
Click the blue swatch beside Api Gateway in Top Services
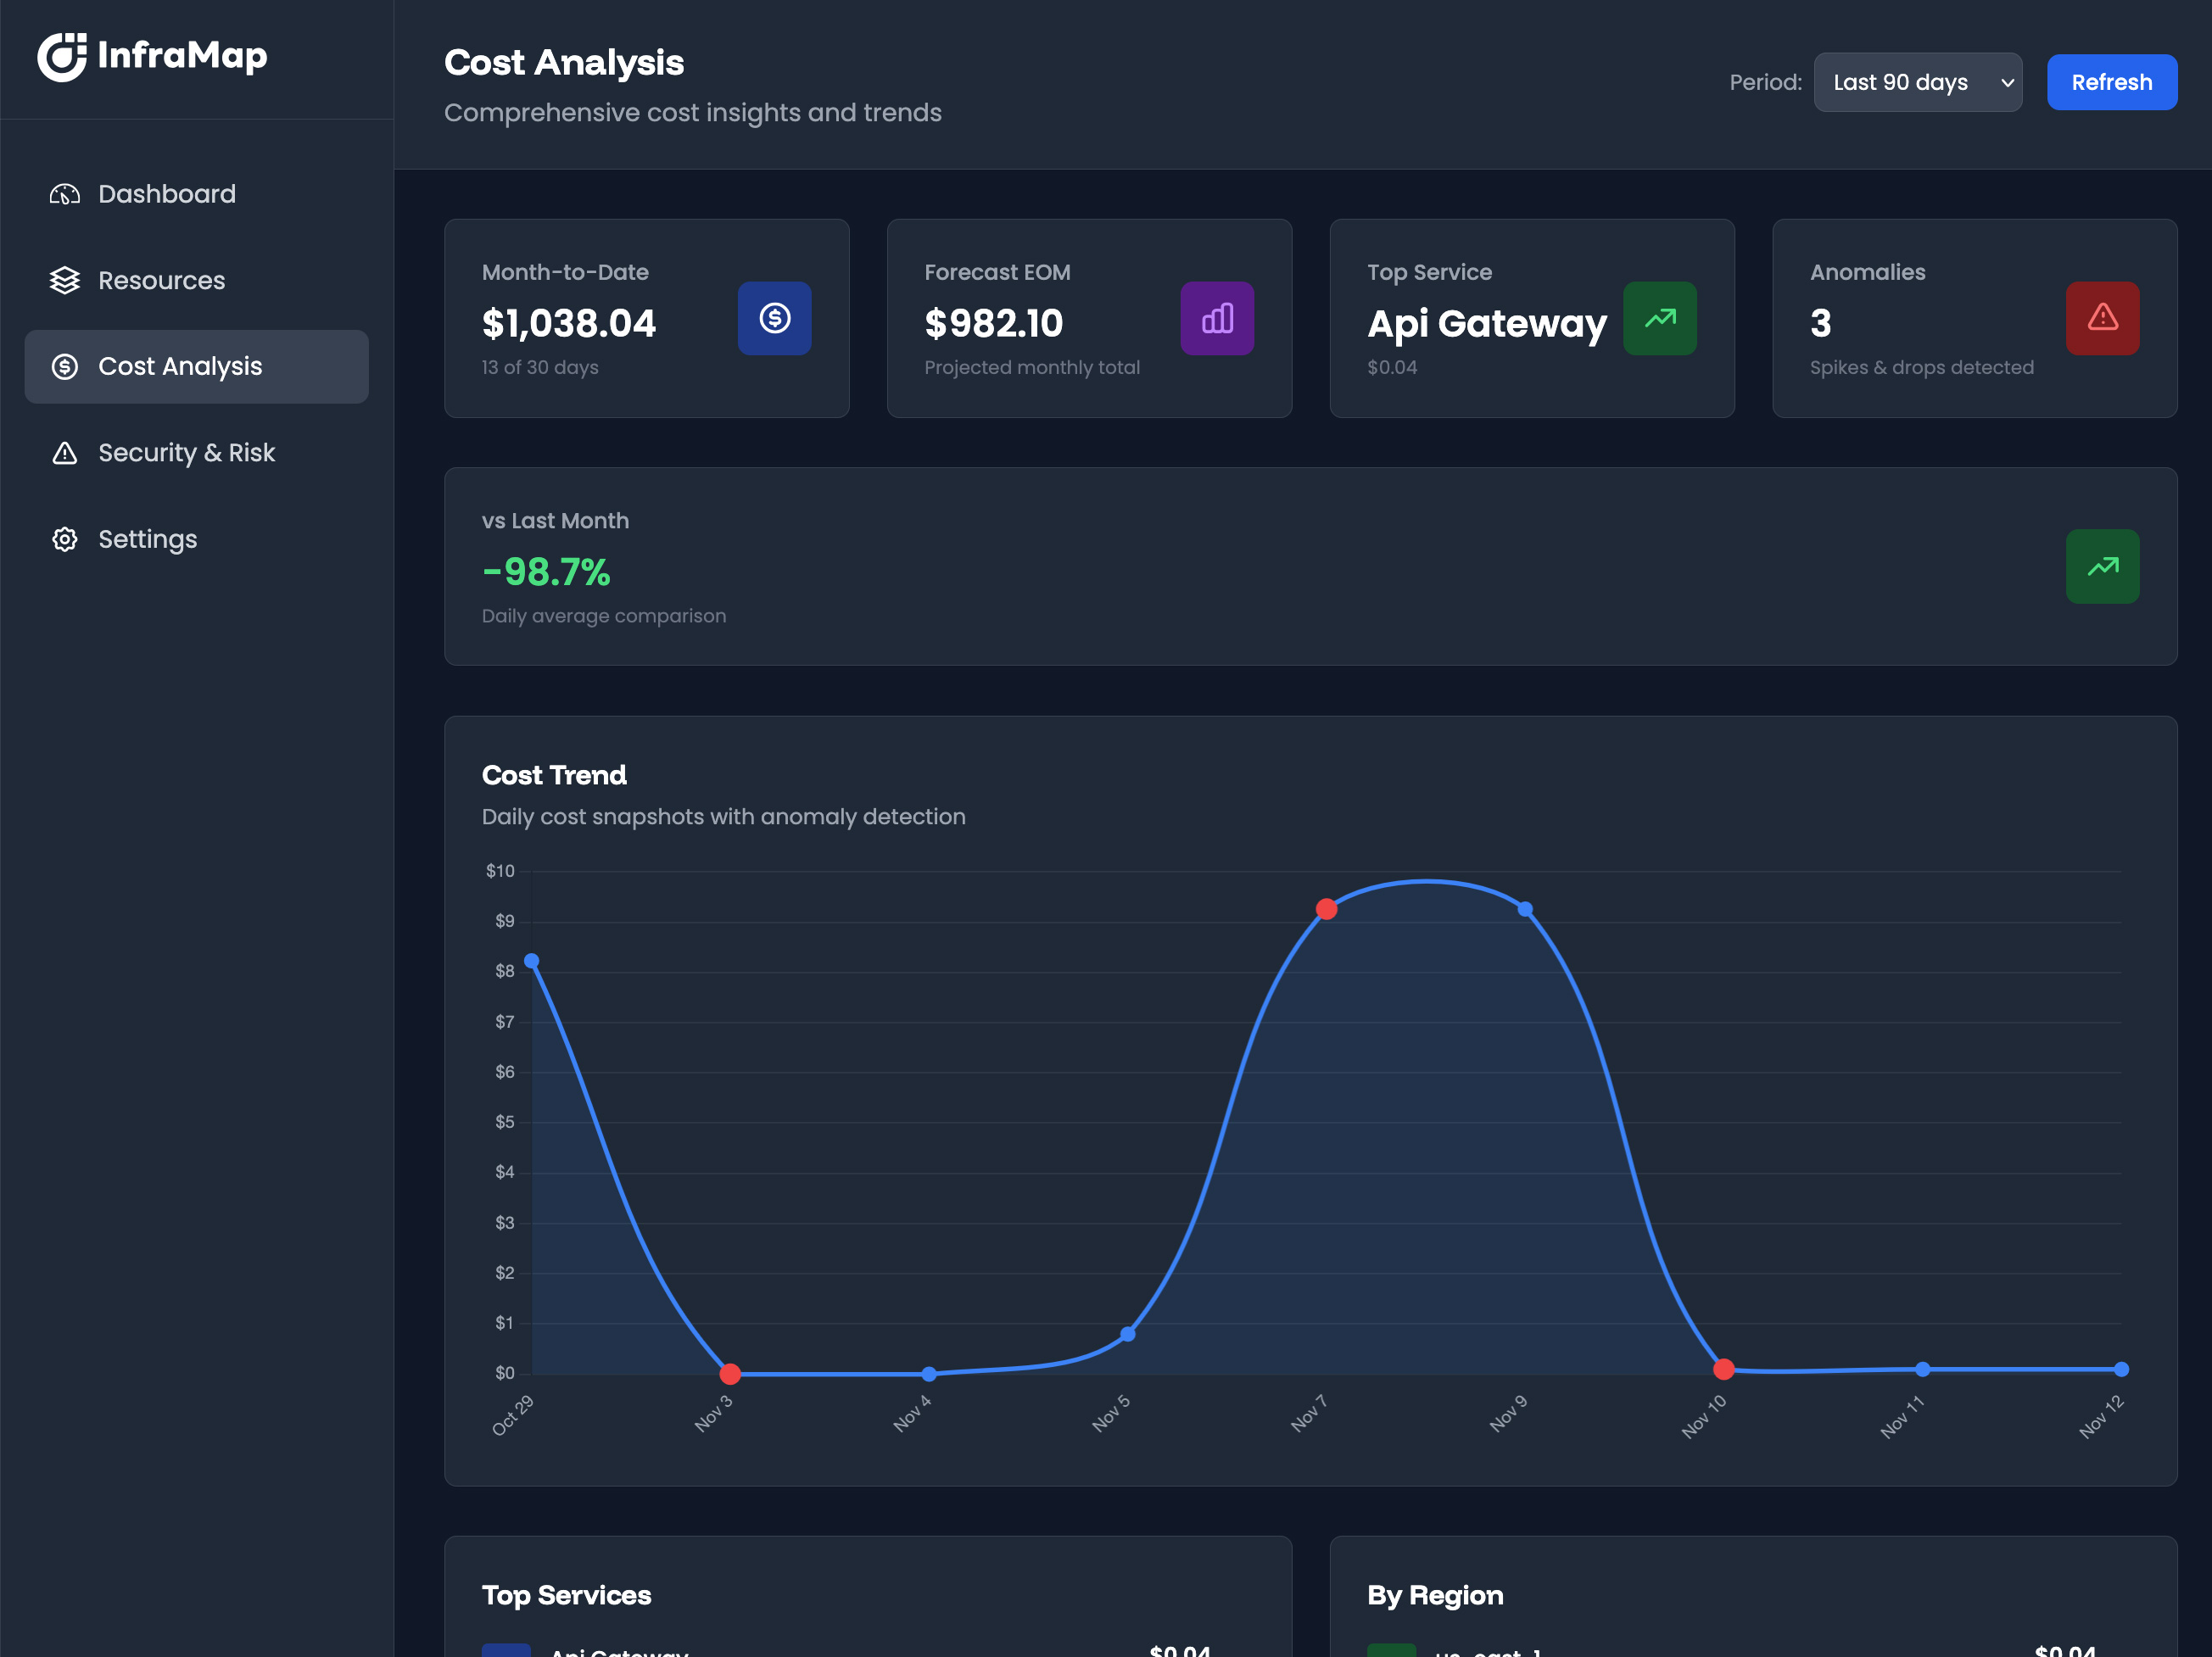(506, 1650)
